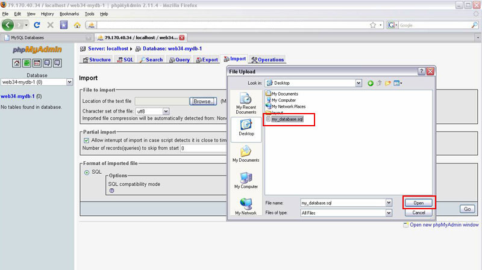Switch to the SQL tab
Image resolution: width=482 pixels, height=270 pixels.
pyautogui.click(x=125, y=60)
